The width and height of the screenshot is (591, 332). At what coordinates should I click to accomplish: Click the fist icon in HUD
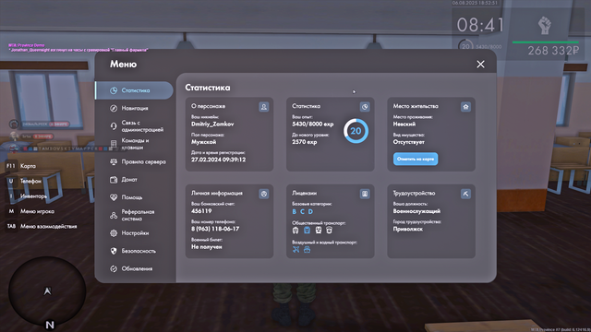tap(545, 26)
